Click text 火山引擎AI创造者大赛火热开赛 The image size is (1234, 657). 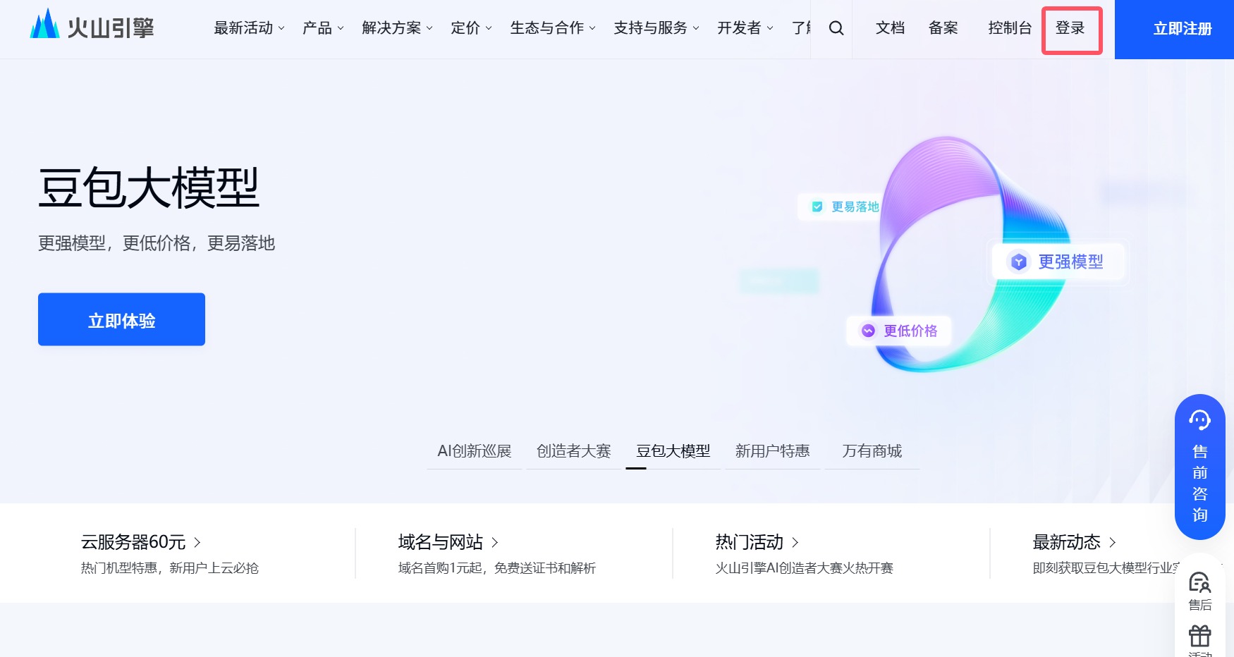[805, 568]
